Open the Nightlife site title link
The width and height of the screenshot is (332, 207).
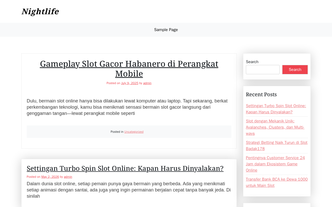click(x=40, y=11)
